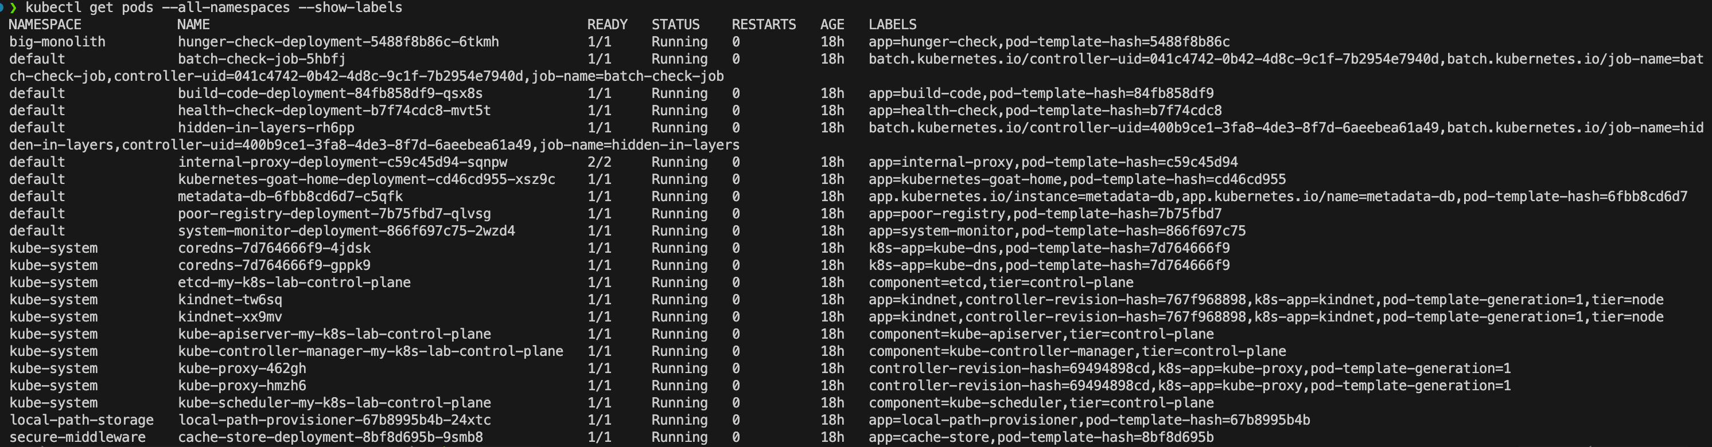Select the batch-check-job-5hbfj pod name

(x=261, y=59)
